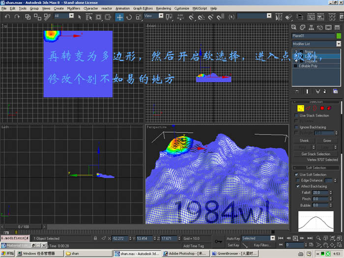Expand Editable Poly stack entry

295,66
